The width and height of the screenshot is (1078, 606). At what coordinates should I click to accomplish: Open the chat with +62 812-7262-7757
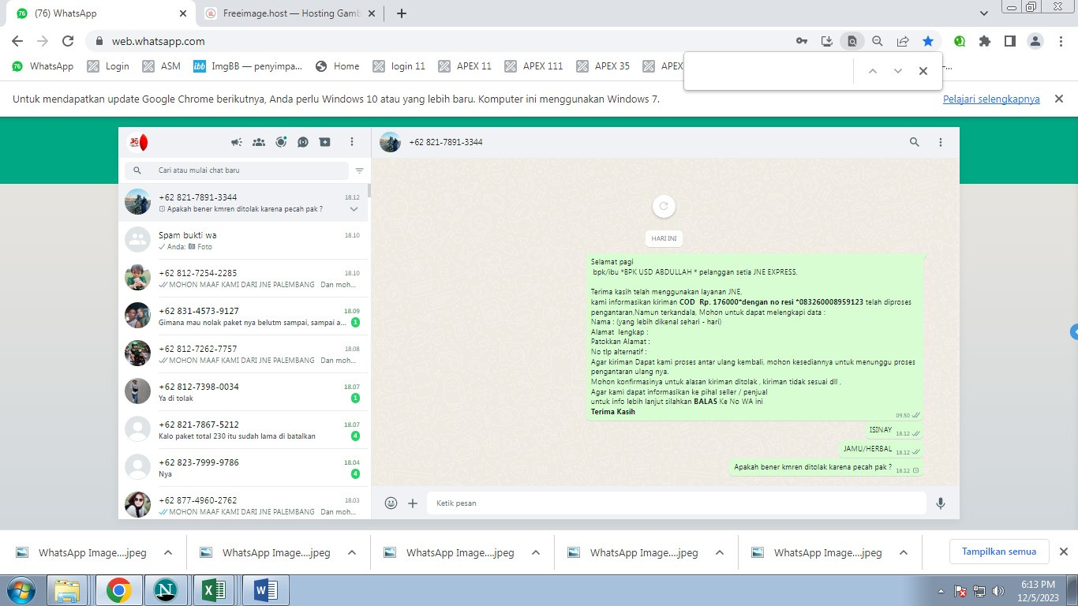243,354
